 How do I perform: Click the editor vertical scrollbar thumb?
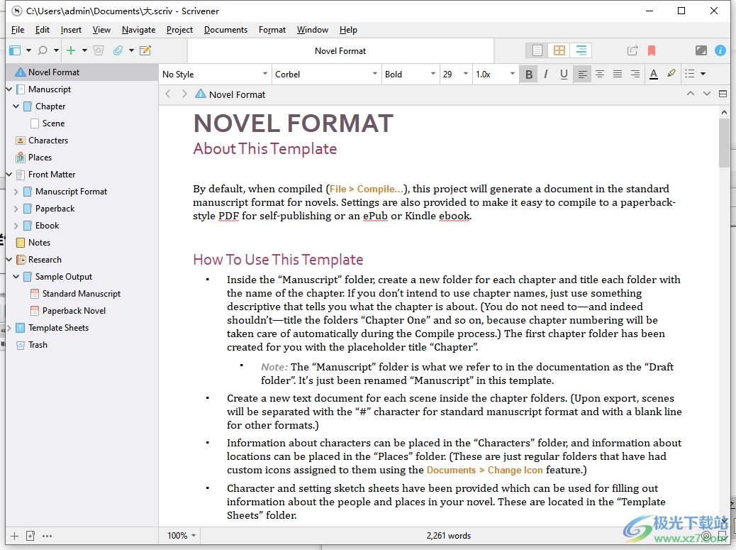[724, 143]
